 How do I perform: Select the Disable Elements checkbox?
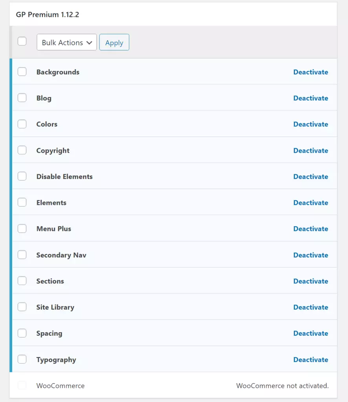pos(22,176)
